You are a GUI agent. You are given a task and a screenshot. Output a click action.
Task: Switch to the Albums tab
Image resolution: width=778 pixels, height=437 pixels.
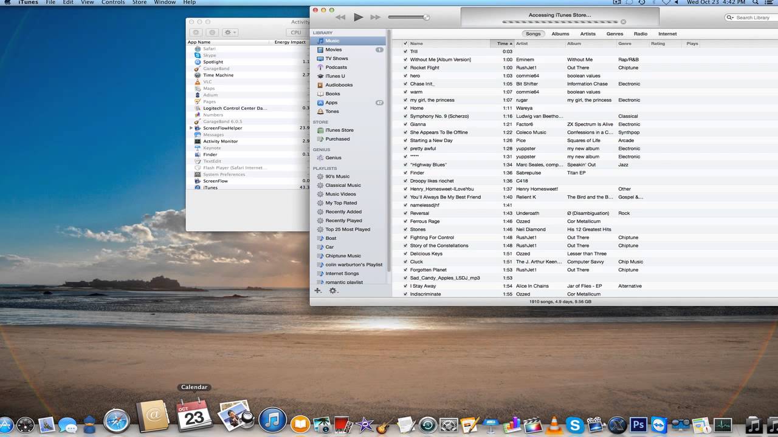click(560, 34)
